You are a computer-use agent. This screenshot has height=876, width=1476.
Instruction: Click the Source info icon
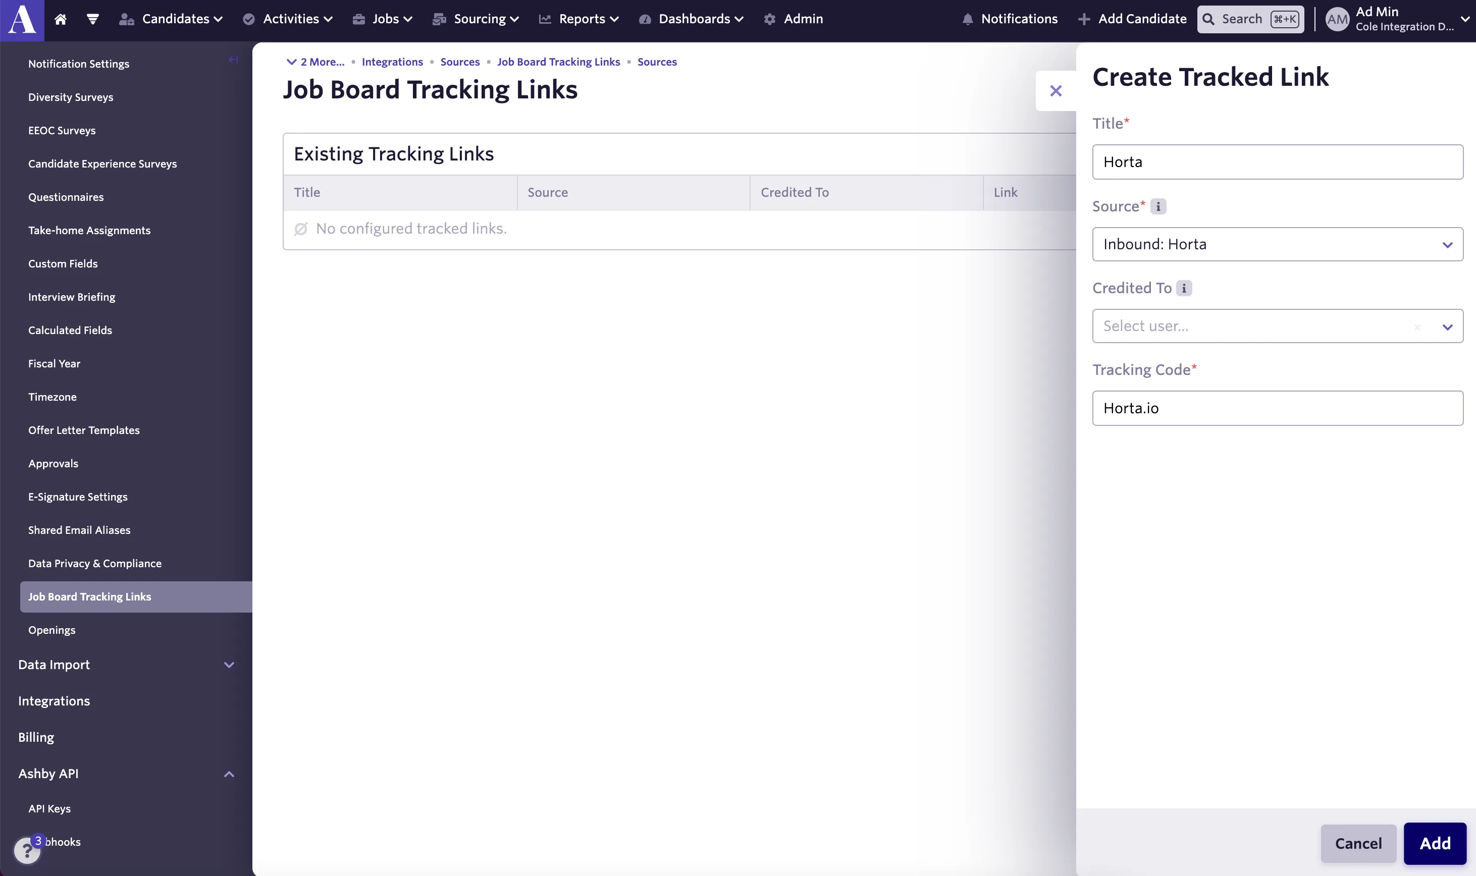(1158, 206)
